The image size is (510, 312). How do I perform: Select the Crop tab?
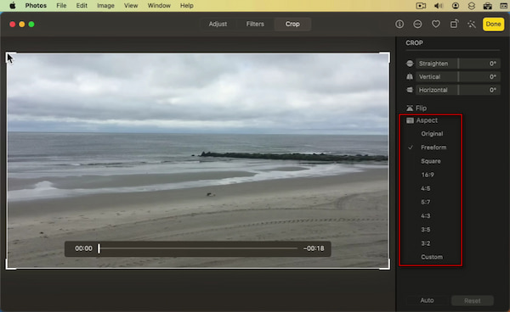pos(292,24)
